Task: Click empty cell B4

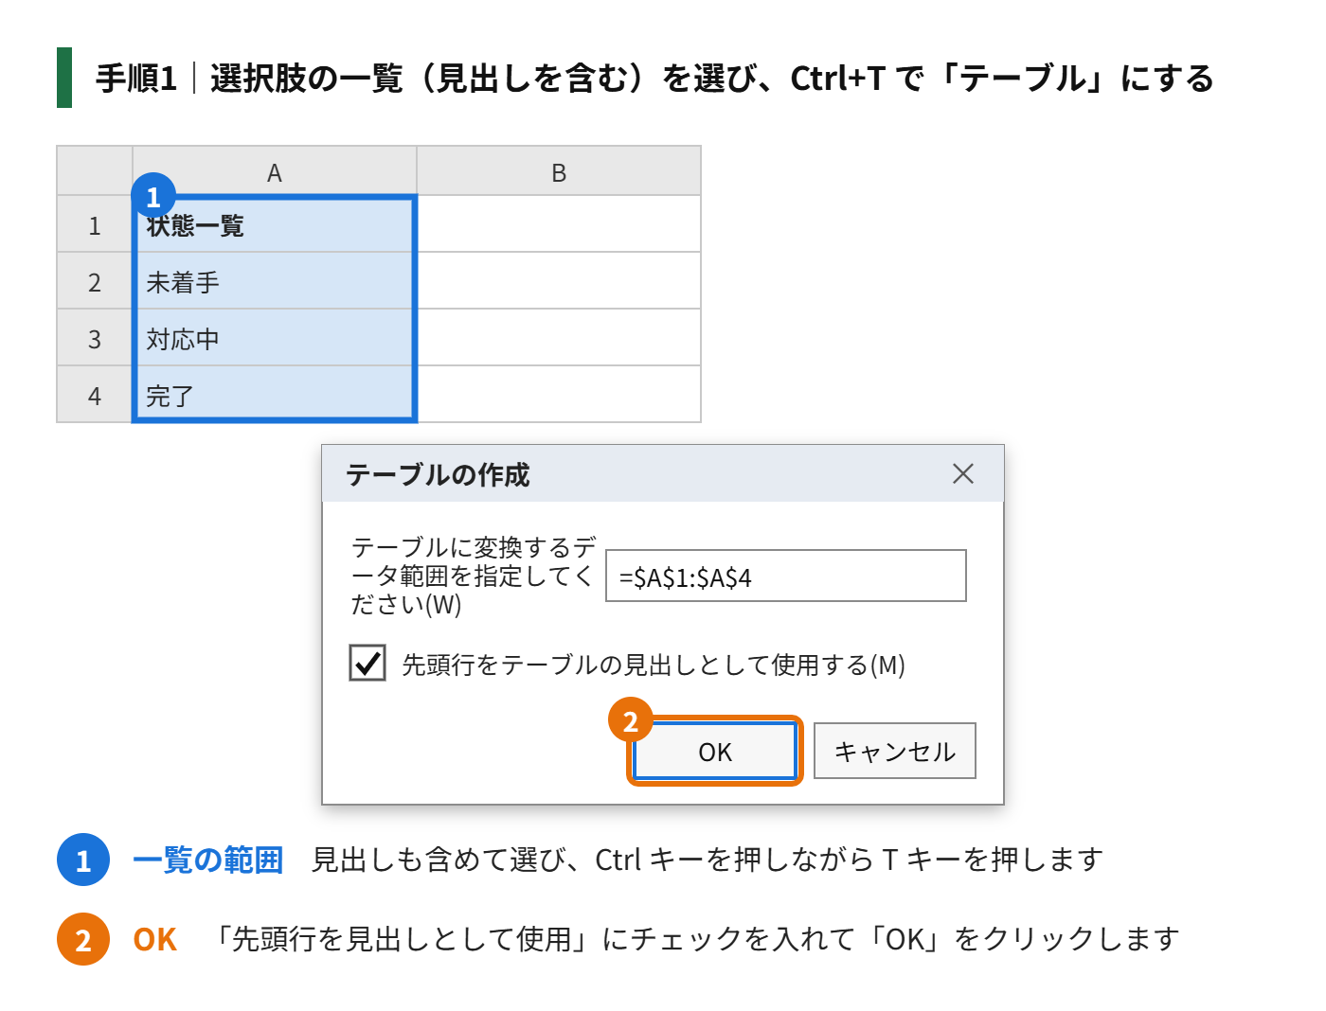Action: 559,395
